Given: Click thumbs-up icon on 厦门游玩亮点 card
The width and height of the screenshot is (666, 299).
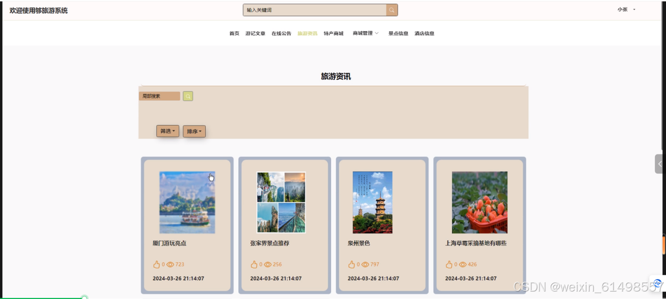Looking at the screenshot, I should pos(157,264).
